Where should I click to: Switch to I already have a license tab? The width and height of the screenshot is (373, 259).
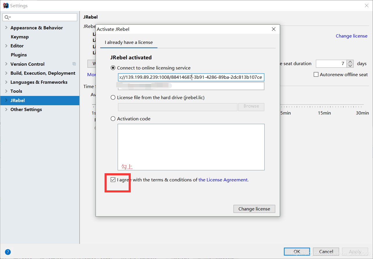point(129,42)
